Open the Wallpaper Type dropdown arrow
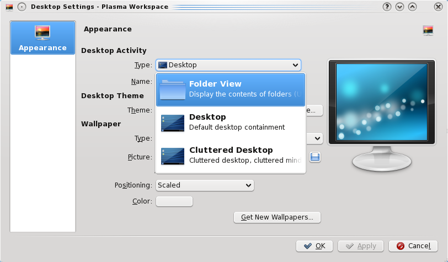The height and width of the screenshot is (262, 448). click(x=318, y=138)
